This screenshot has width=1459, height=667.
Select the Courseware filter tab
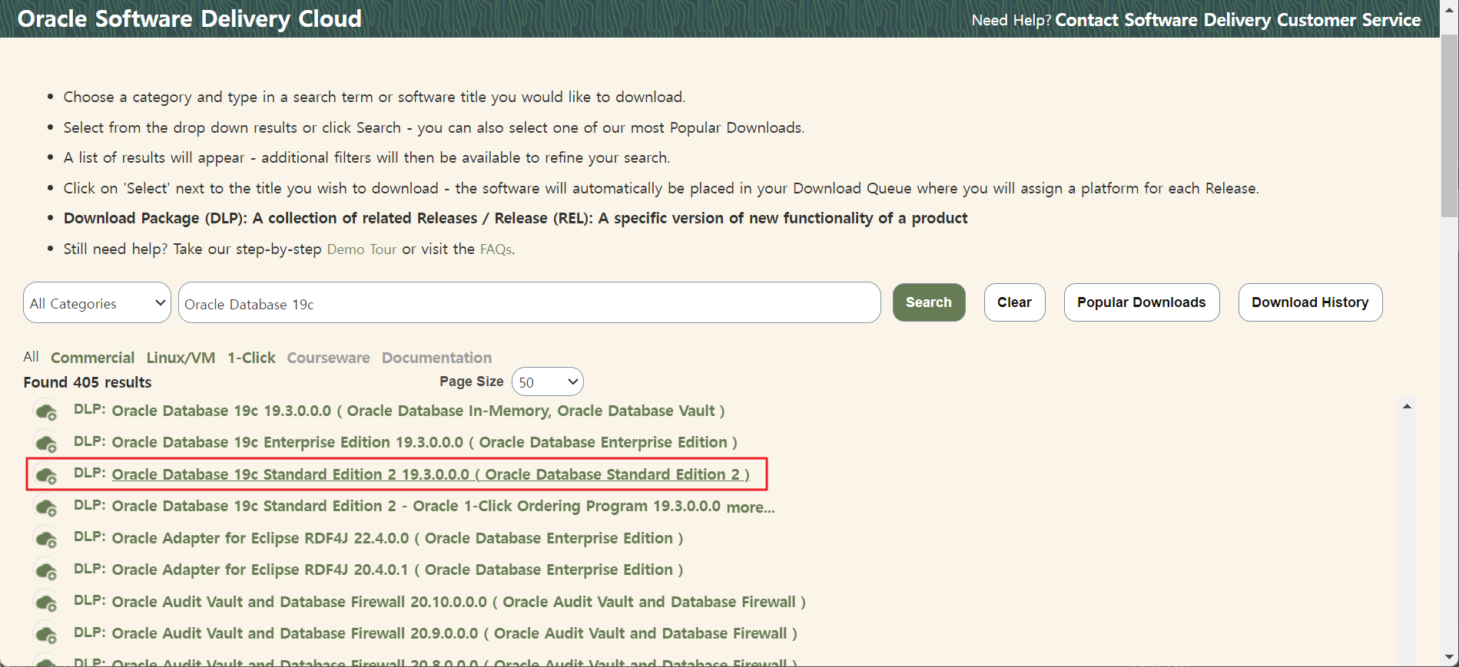pyautogui.click(x=328, y=358)
